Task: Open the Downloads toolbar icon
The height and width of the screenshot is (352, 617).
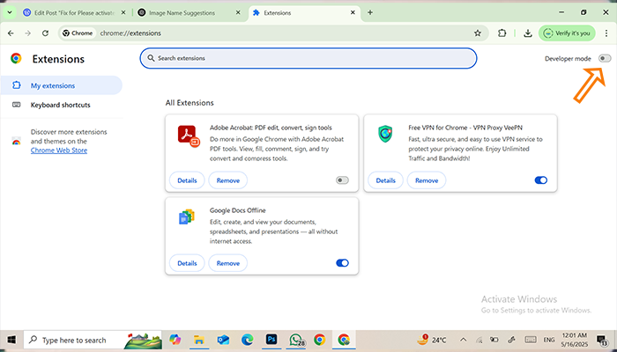Action: click(528, 33)
